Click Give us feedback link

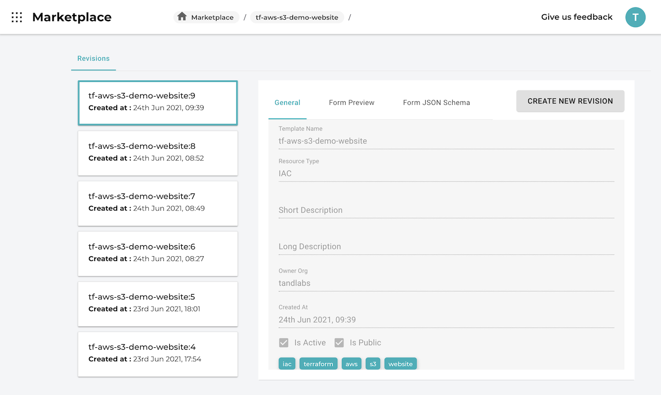[577, 17]
